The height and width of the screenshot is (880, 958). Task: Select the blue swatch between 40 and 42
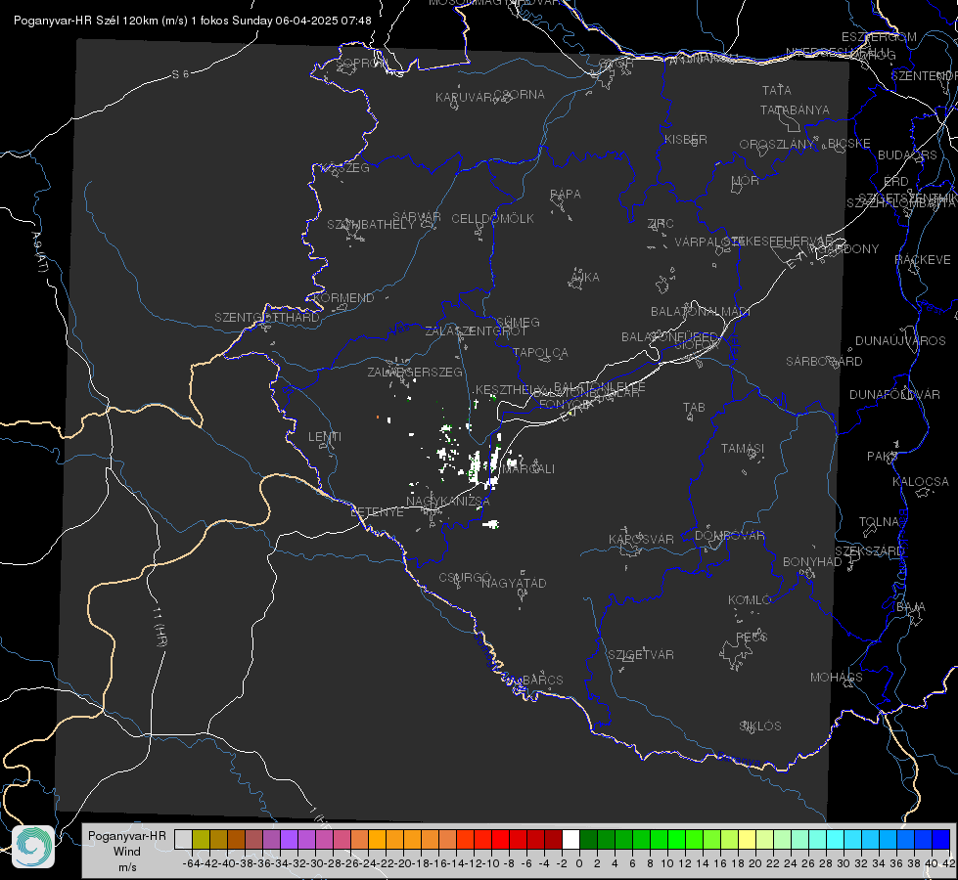(941, 839)
